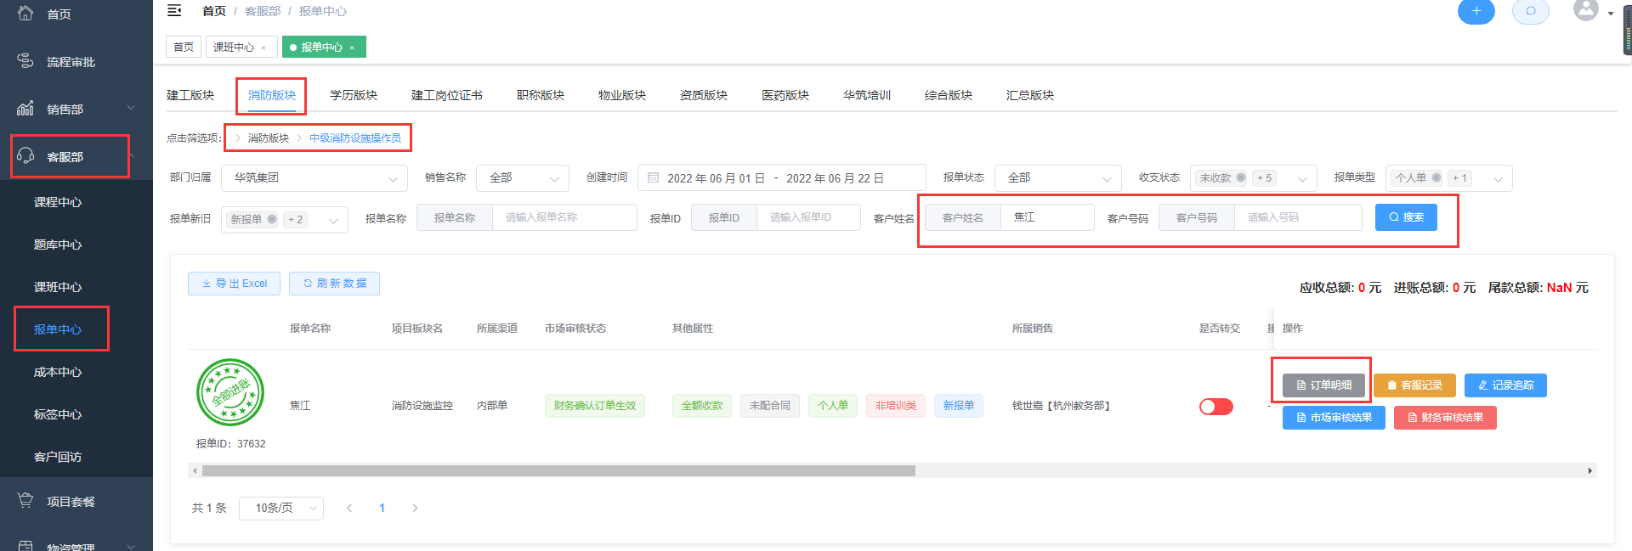Open the chat bubble icon at top

coord(1530,11)
